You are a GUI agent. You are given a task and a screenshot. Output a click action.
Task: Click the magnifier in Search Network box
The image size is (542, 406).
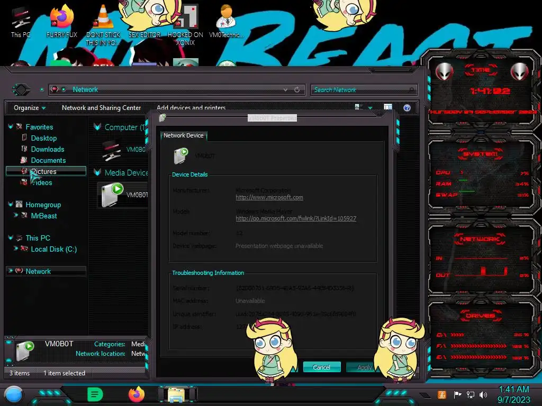pyautogui.click(x=411, y=90)
